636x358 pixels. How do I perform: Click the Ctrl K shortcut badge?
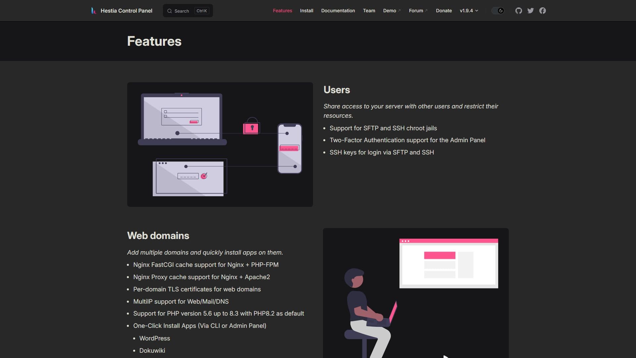tap(202, 11)
